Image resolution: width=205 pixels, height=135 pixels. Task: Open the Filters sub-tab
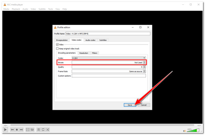click(95, 53)
